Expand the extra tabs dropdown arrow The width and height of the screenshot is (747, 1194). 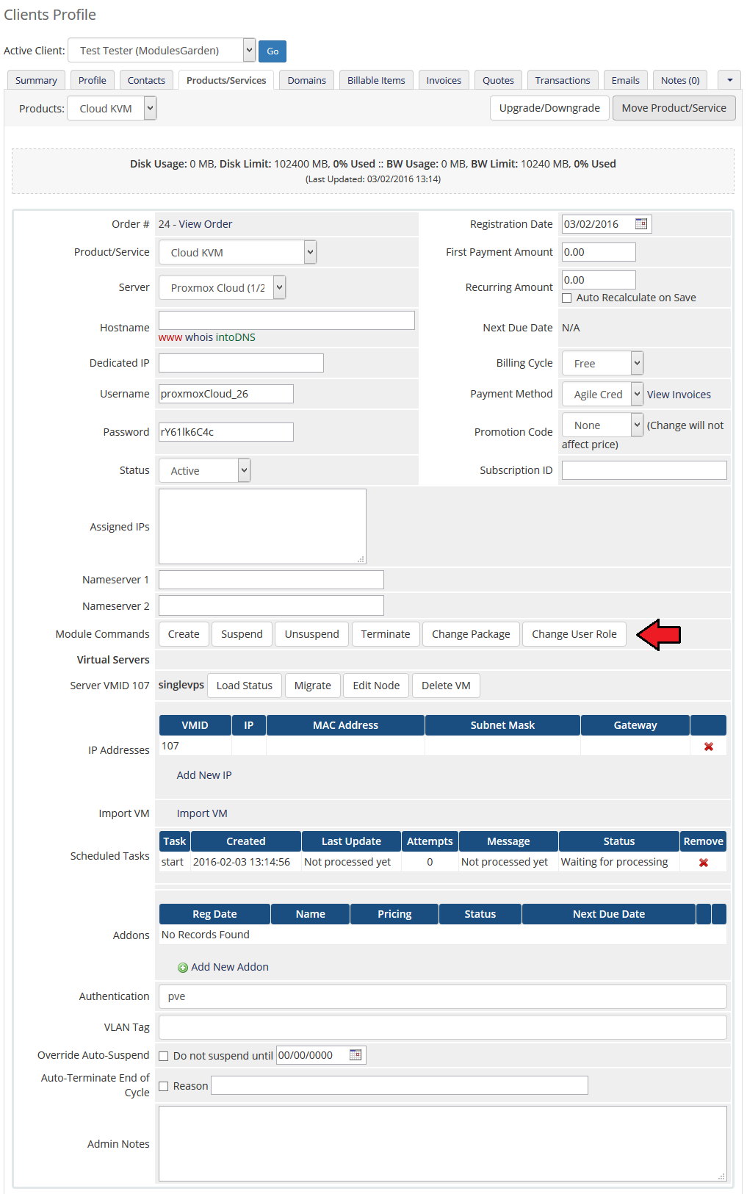[x=729, y=80]
